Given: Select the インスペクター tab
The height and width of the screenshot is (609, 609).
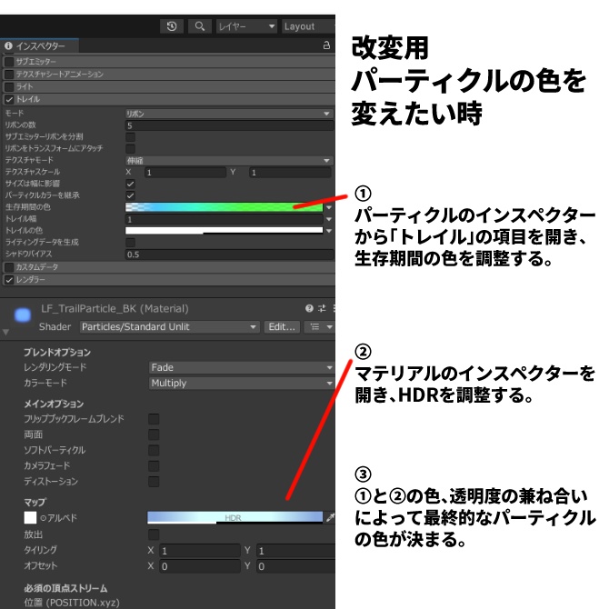Looking at the screenshot, I should coord(40,45).
